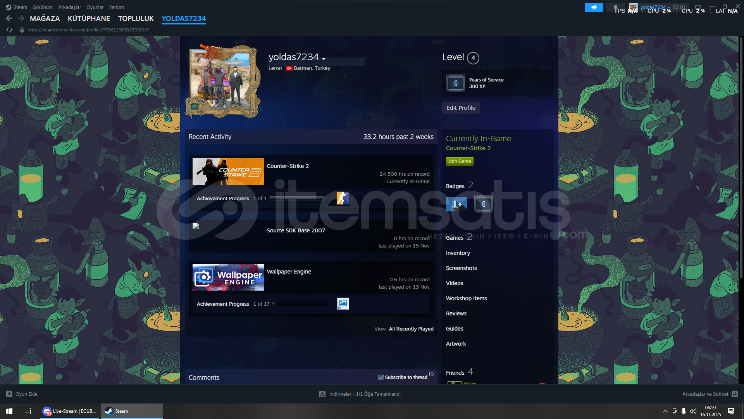The height and width of the screenshot is (419, 744).
Task: Toggle the Subscribe to thread checkbox
Action: click(381, 377)
